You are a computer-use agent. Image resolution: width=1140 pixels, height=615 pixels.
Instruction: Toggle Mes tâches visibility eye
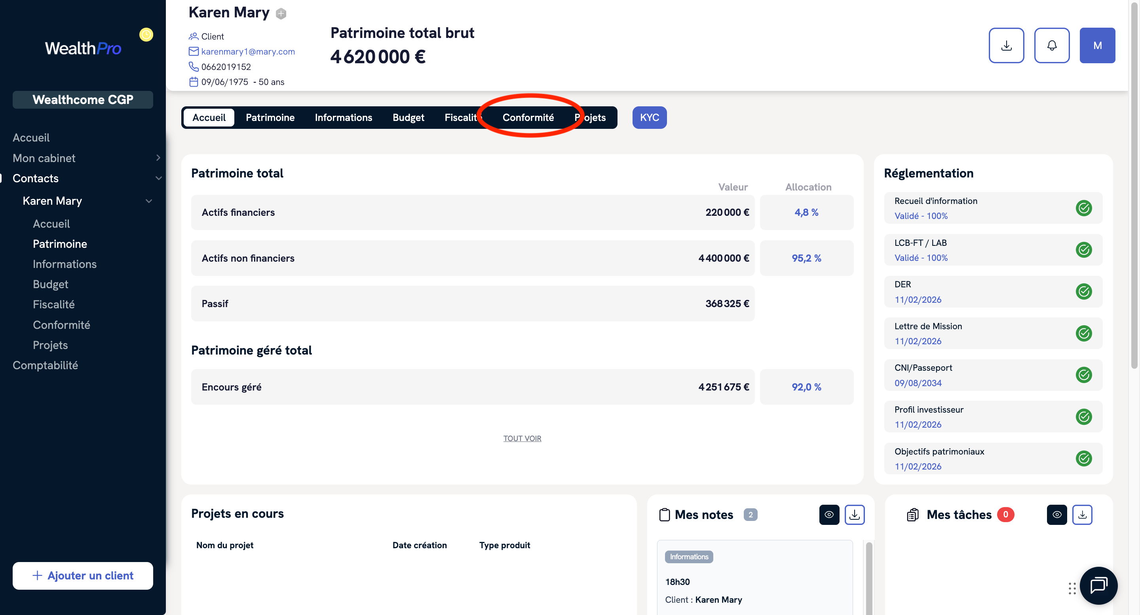point(1056,515)
